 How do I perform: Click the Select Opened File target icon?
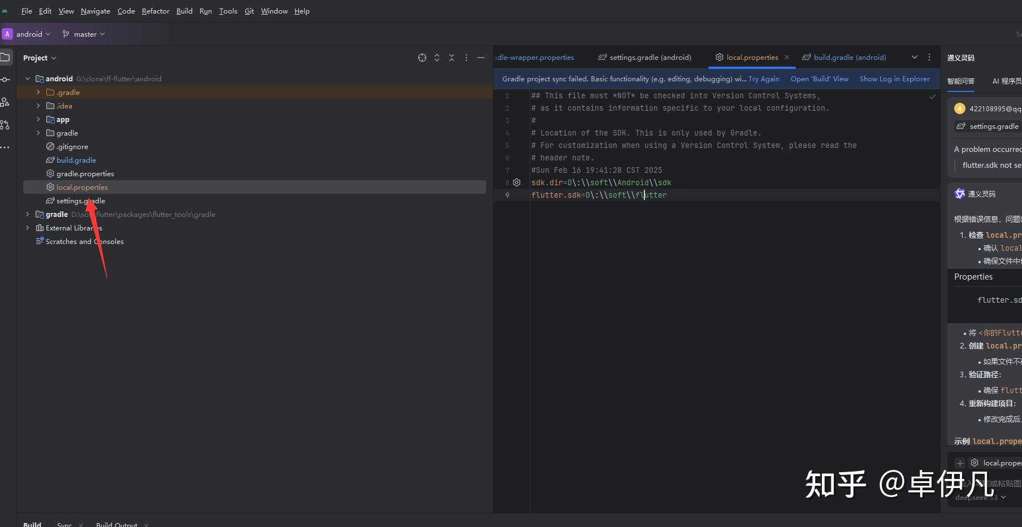pos(422,58)
